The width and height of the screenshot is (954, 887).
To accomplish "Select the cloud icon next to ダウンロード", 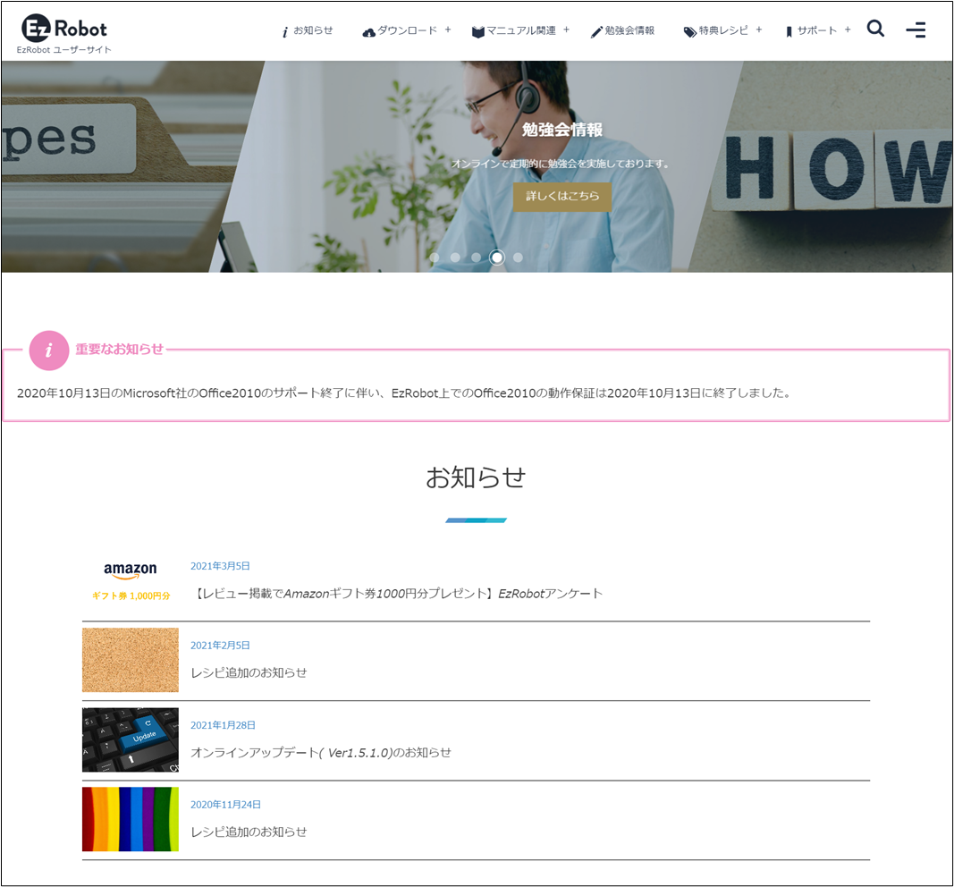I will coord(367,30).
